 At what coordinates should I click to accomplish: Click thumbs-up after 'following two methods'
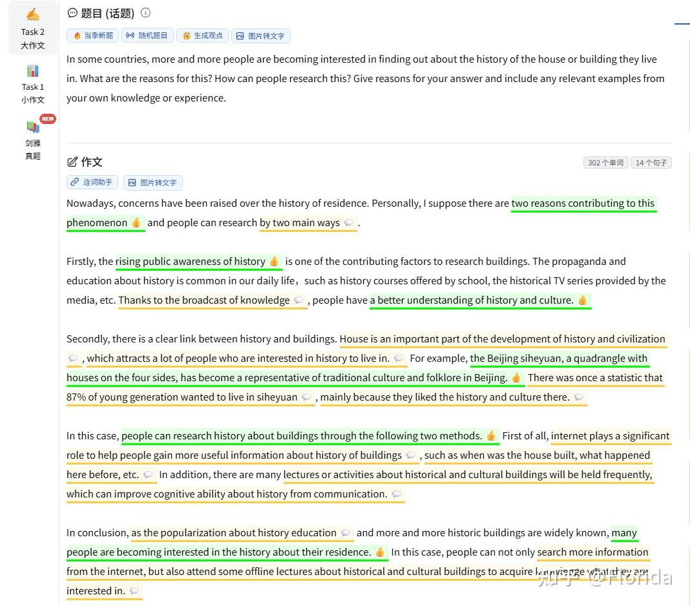pyautogui.click(x=491, y=436)
